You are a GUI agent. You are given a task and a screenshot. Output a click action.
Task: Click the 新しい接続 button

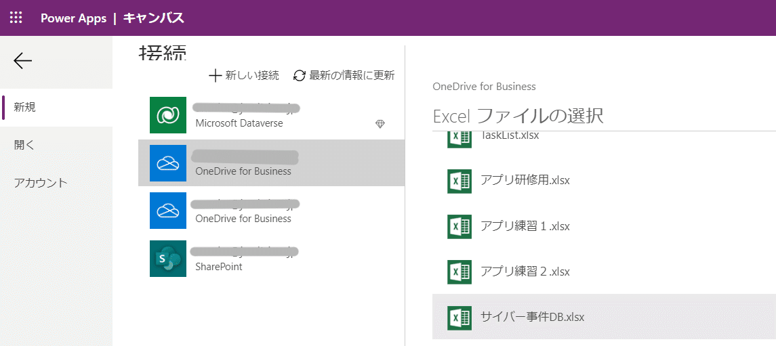click(x=244, y=76)
